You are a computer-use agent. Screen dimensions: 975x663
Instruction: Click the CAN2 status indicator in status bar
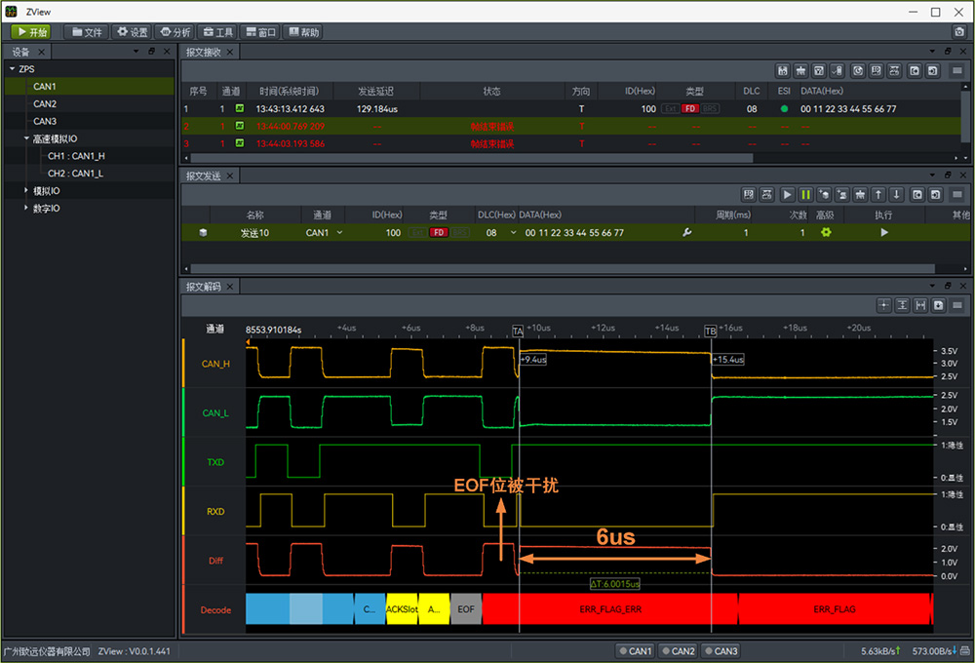pyautogui.click(x=678, y=651)
